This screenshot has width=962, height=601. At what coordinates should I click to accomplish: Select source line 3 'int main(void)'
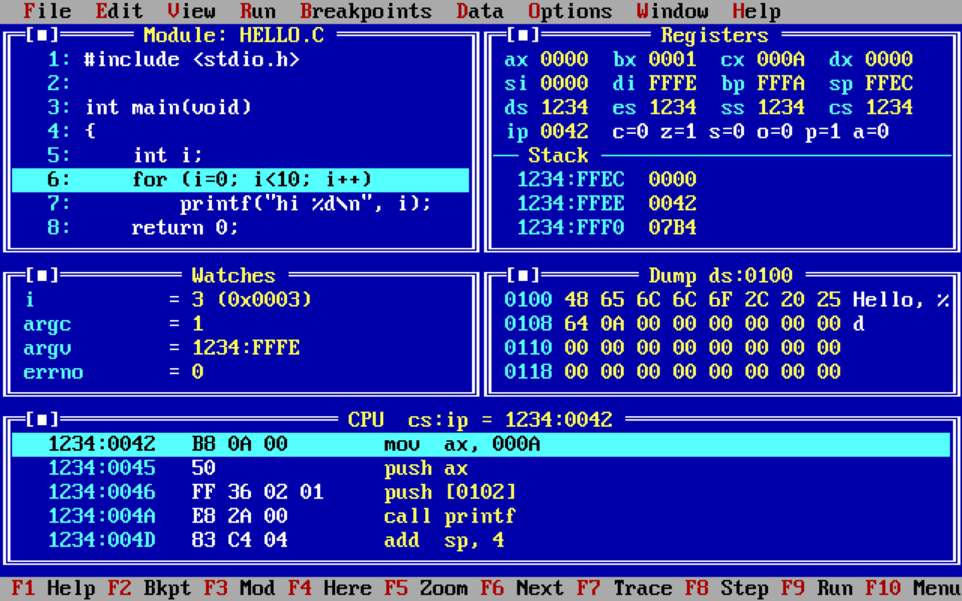coord(240,108)
